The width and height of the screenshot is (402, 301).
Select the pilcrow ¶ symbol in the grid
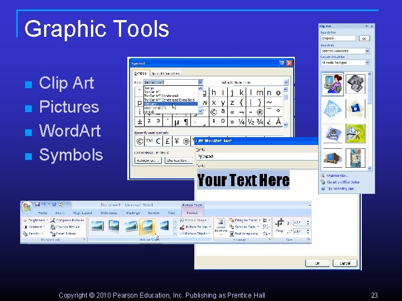[x=186, y=122]
